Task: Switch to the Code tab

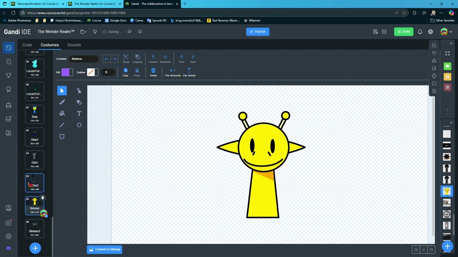Action: 27,45
